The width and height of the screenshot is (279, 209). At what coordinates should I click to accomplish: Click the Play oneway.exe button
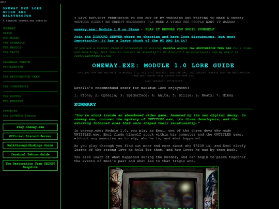point(30,127)
